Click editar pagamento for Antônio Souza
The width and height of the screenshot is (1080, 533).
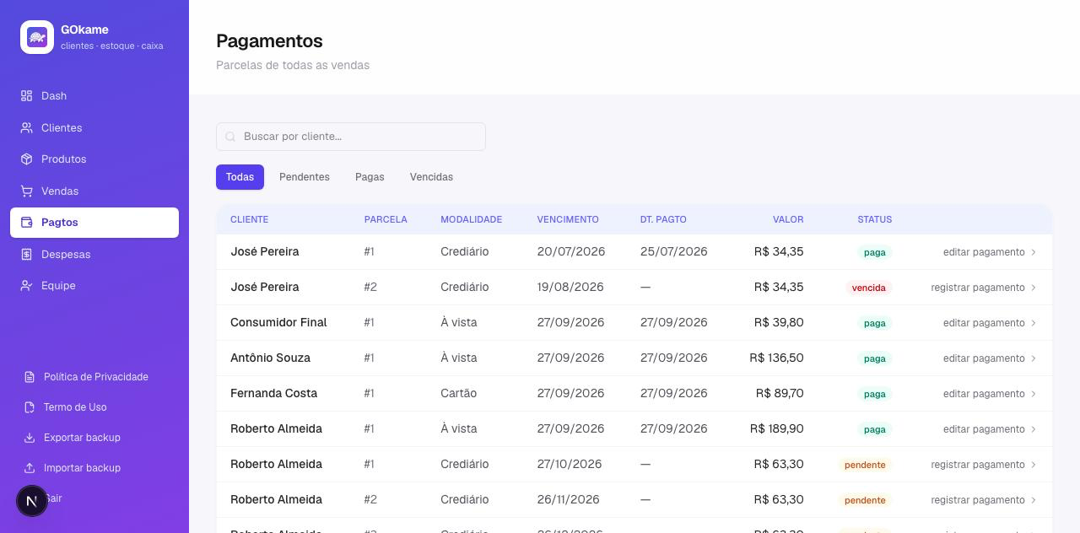990,358
